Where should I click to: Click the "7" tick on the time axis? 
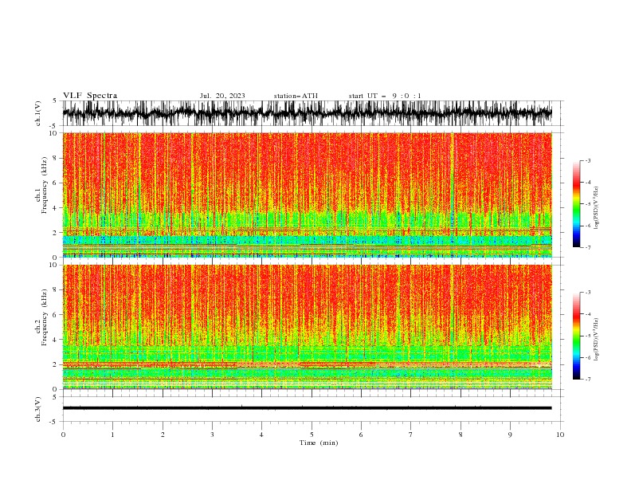411,435
